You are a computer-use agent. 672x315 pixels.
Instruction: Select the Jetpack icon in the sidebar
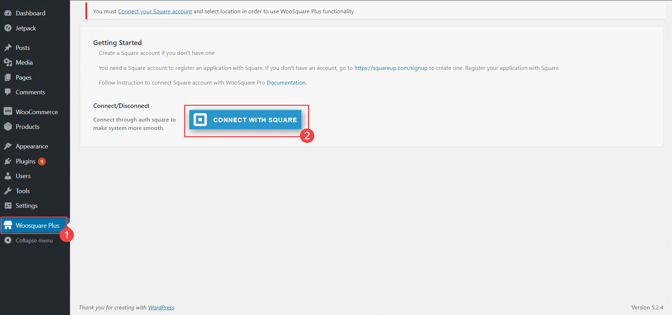click(x=8, y=28)
